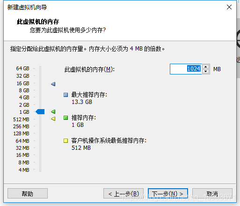Cancel the wizard with 取消 button
The width and height of the screenshot is (240, 206).
[212, 193]
